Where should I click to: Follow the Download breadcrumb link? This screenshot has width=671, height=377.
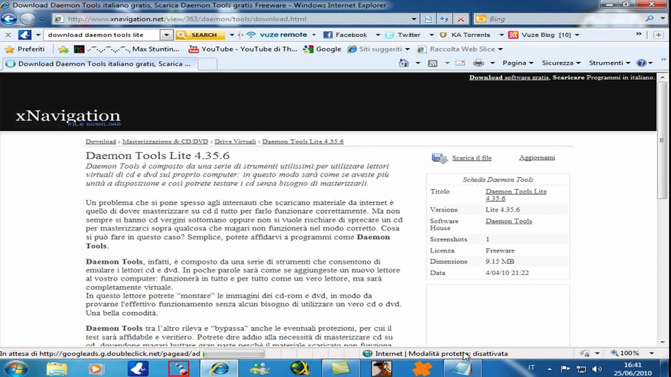[x=101, y=141]
